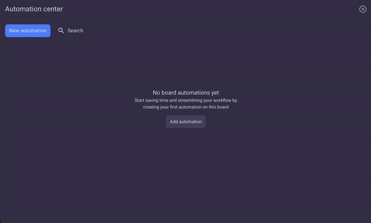Click the streamlining your workflow text line
Viewport: 371px width, 223px height.
tap(185, 100)
